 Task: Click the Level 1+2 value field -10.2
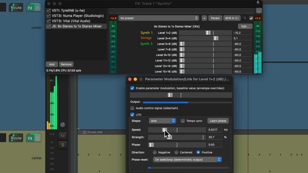242,33
